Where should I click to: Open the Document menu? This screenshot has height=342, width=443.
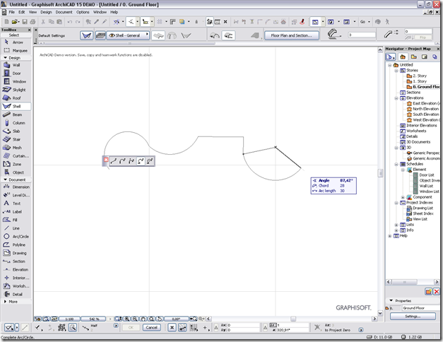[64, 12]
